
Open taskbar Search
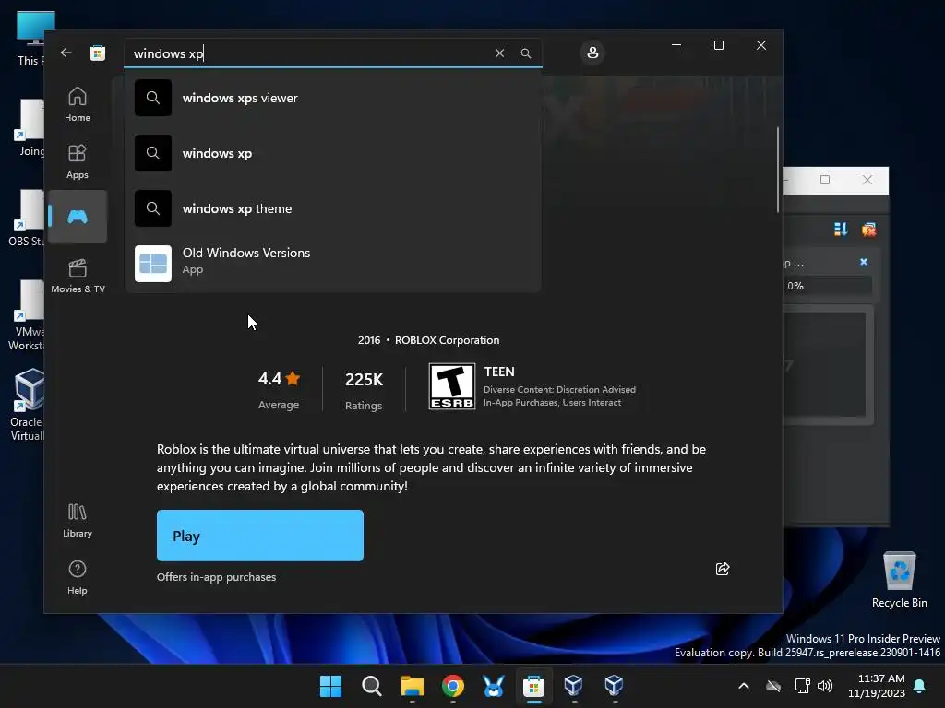[371, 686]
